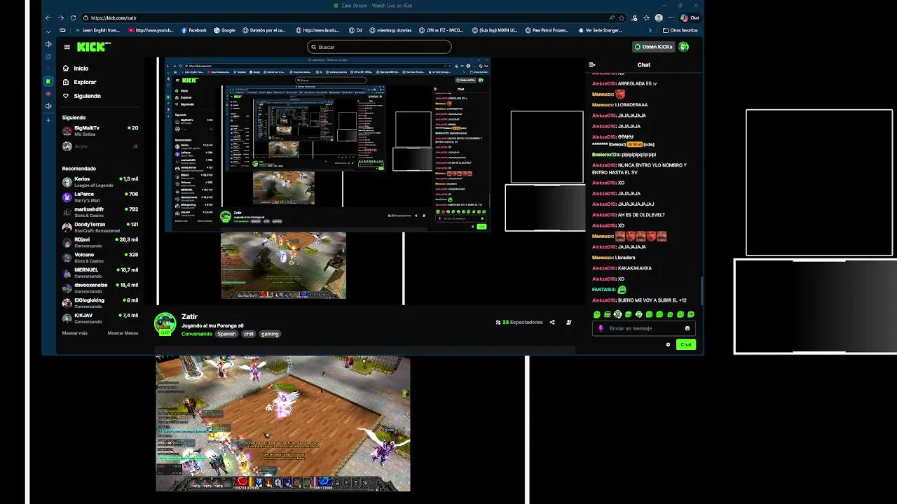This screenshot has height=504, width=897.
Task: Go forward in the browser
Action: pos(61,17)
